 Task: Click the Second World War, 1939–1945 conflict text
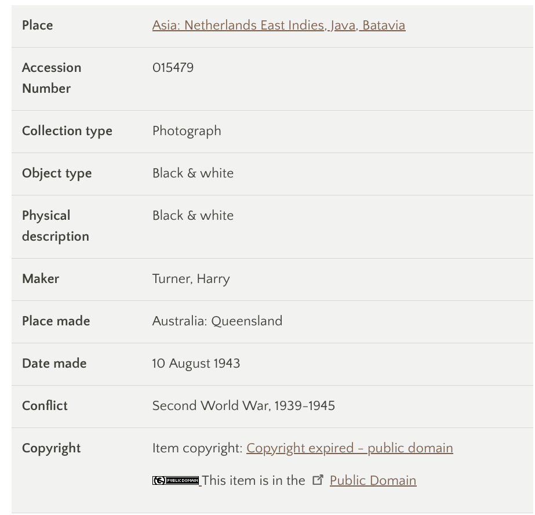243,406
